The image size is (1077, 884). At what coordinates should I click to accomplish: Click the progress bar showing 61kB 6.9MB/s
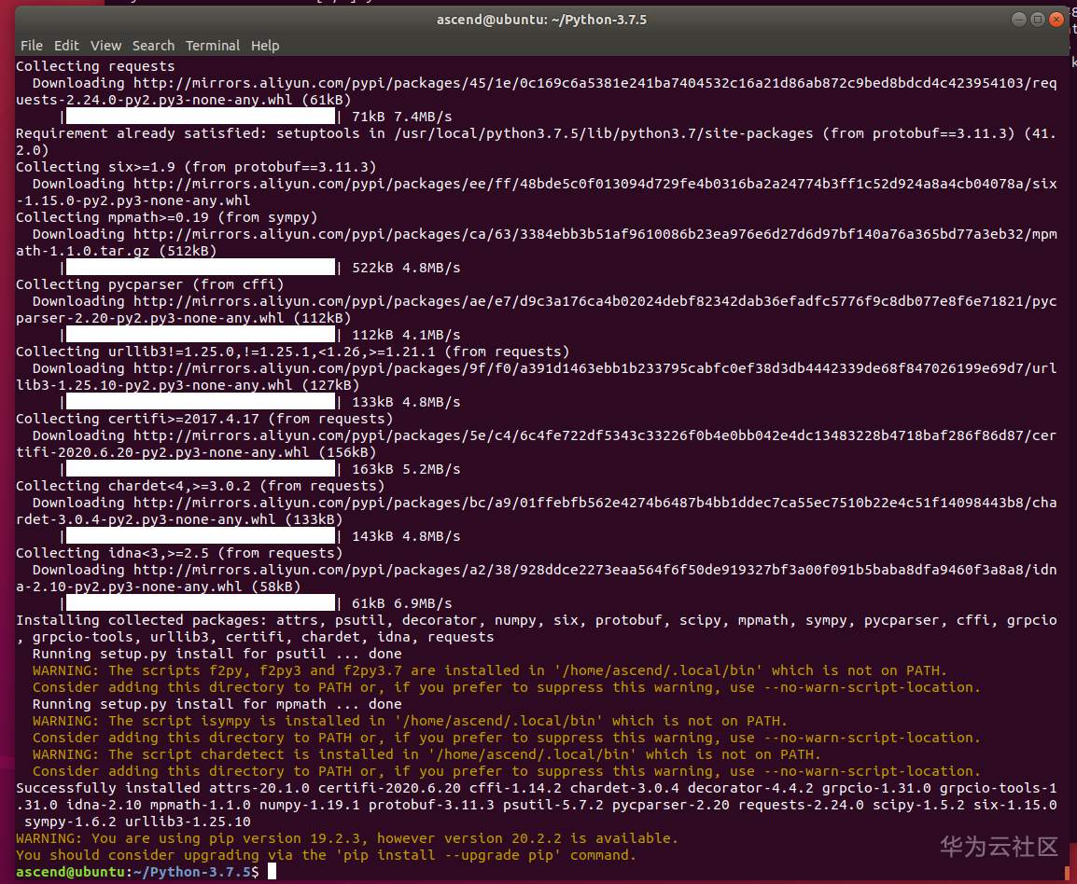(201, 604)
